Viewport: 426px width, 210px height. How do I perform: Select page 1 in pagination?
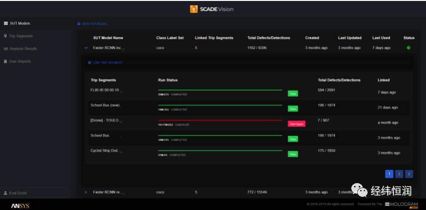click(389, 174)
